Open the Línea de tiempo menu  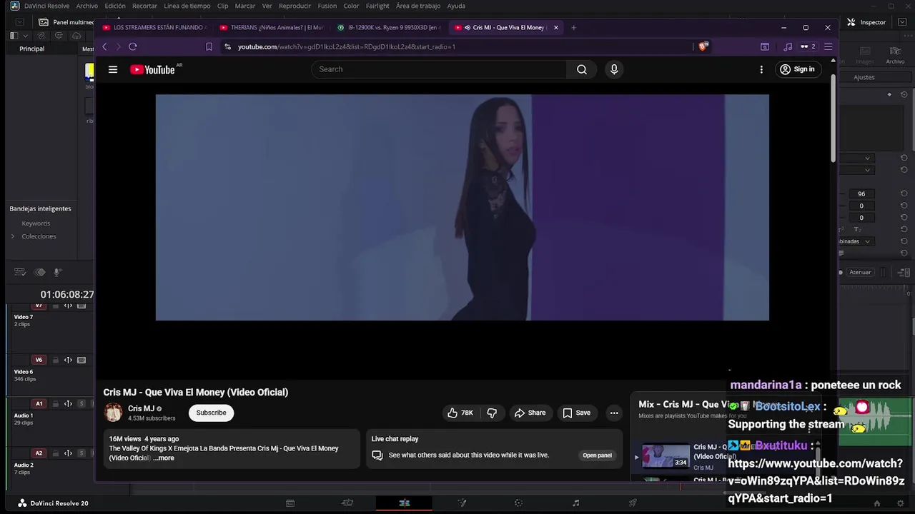tap(187, 6)
